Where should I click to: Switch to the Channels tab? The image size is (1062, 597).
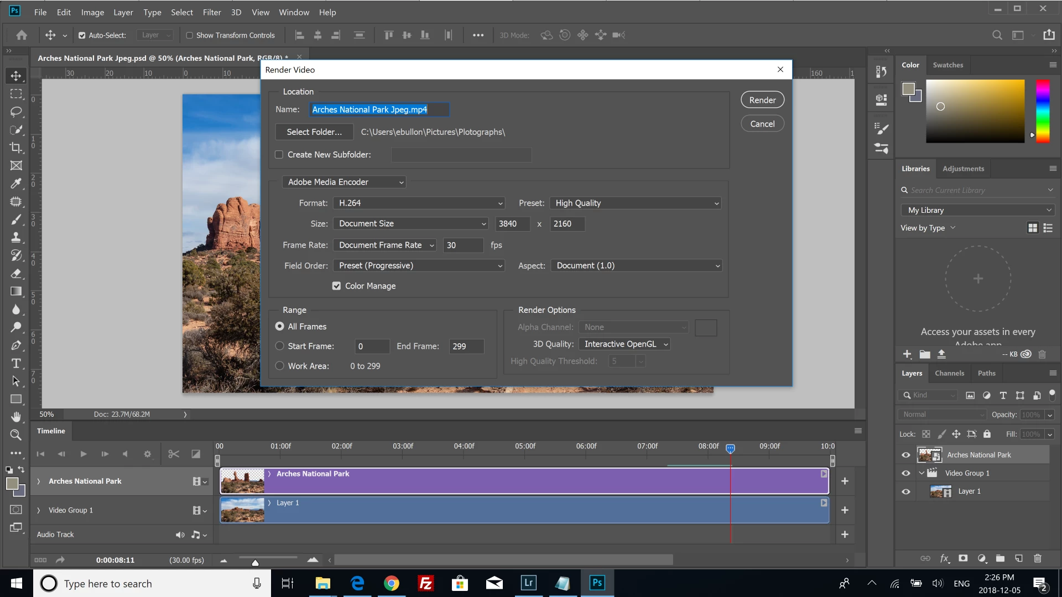pos(949,373)
